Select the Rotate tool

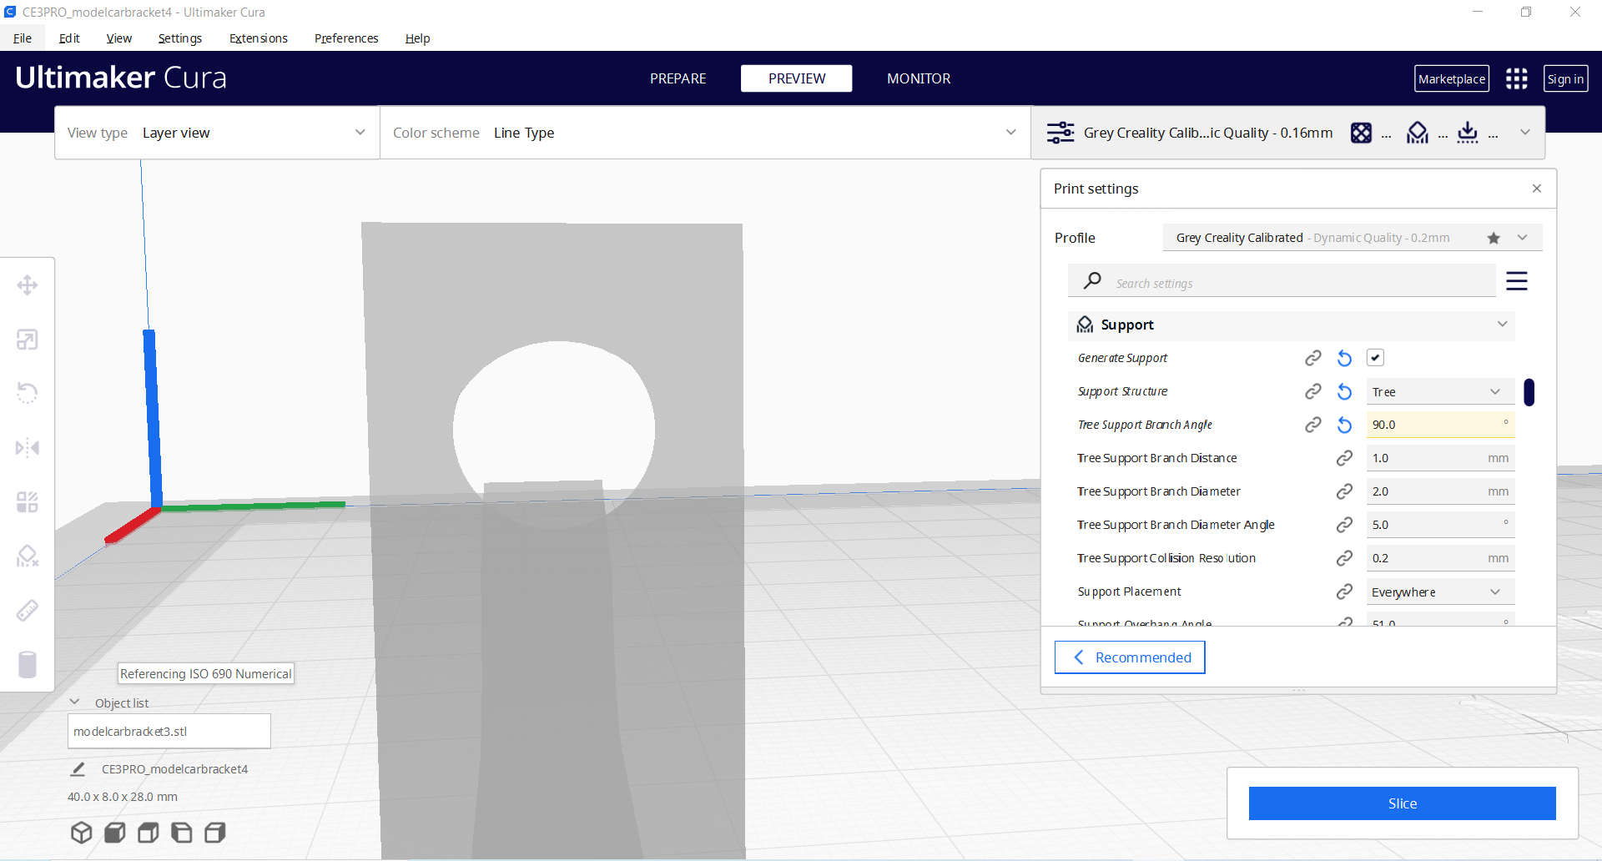[28, 393]
